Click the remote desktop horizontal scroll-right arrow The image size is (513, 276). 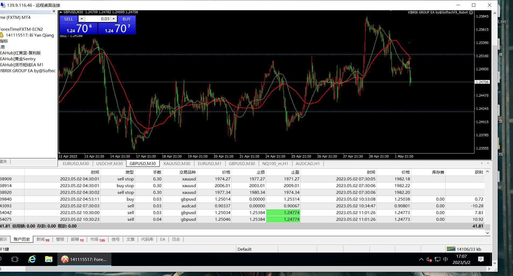(x=489, y=269)
